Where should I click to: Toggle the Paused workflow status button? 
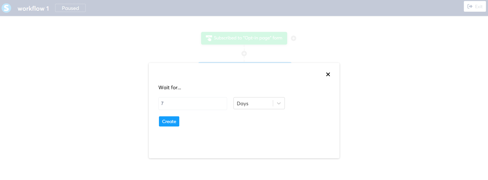pyautogui.click(x=70, y=8)
